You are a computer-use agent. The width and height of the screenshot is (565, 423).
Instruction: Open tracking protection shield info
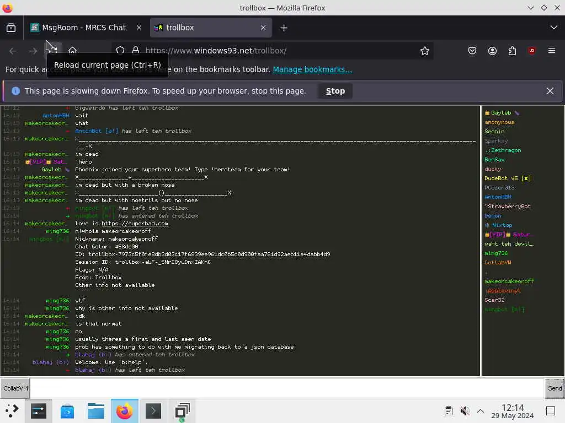tap(120, 50)
